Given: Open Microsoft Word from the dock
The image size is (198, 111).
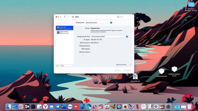Looking at the screenshot, I should coord(64,107).
